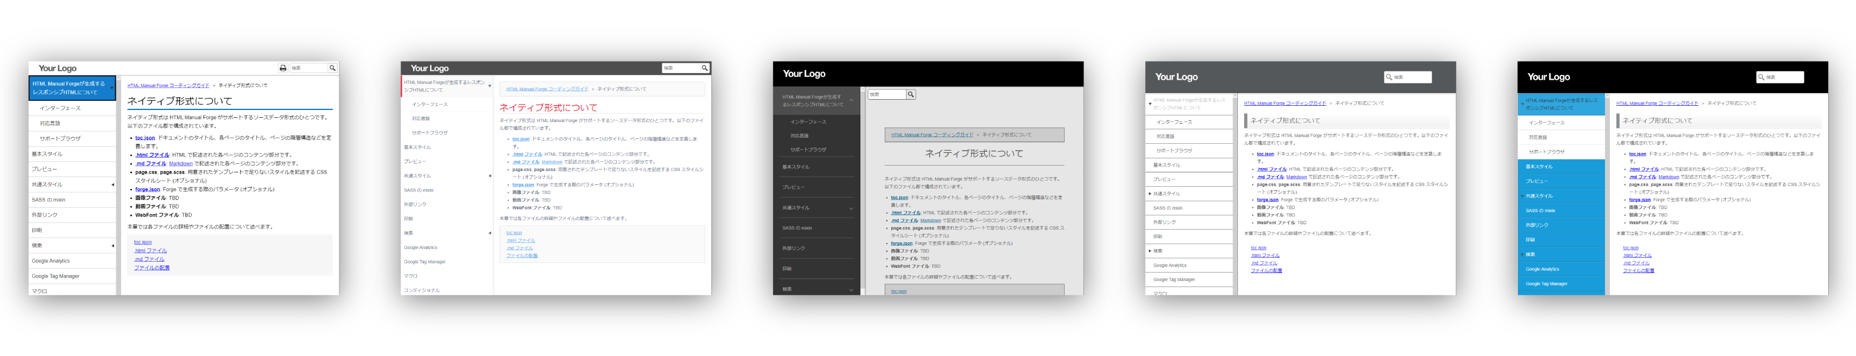1856x356 pixels.
Task: Open toc.json bullet link in first preview
Action: click(145, 137)
